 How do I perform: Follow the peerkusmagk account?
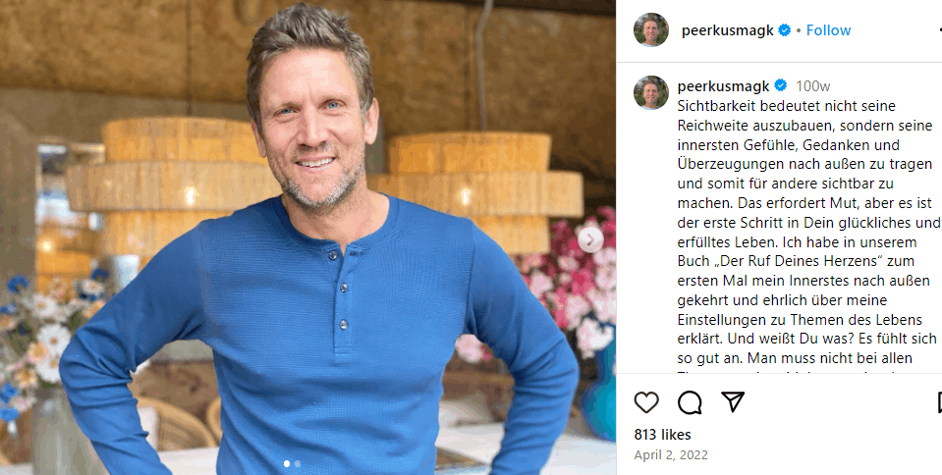click(x=828, y=30)
